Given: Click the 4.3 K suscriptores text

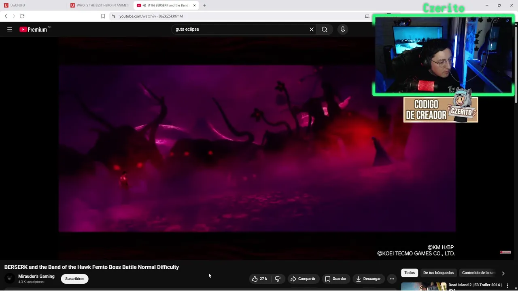Looking at the screenshot, I should pyautogui.click(x=31, y=282).
